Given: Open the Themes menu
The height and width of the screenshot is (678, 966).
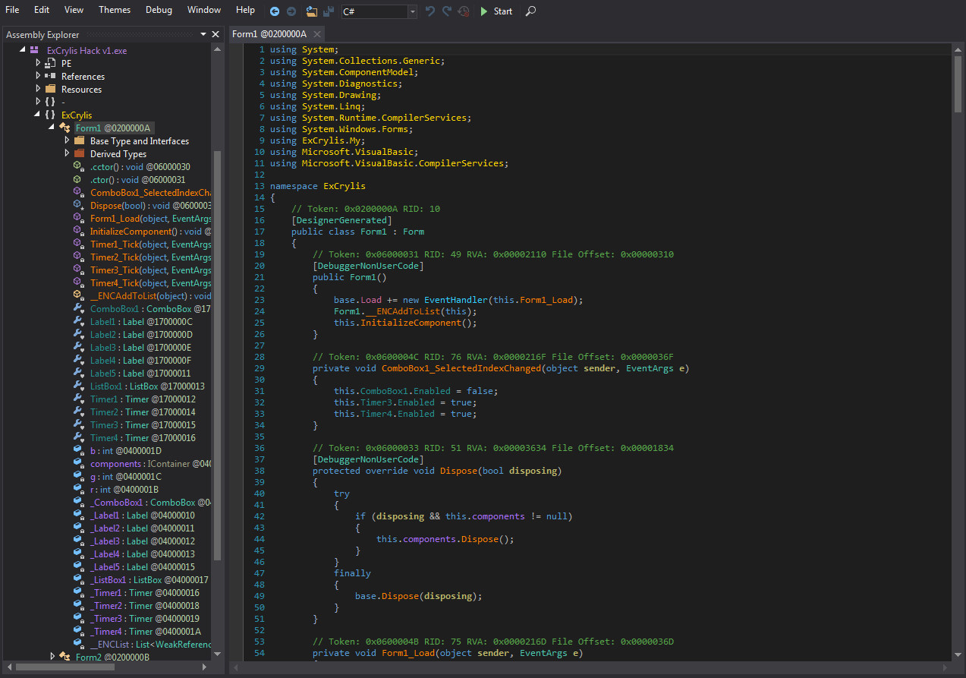Looking at the screenshot, I should point(115,10).
